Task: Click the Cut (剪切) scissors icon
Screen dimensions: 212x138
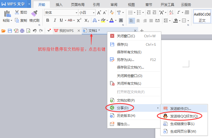Action: 17,12
